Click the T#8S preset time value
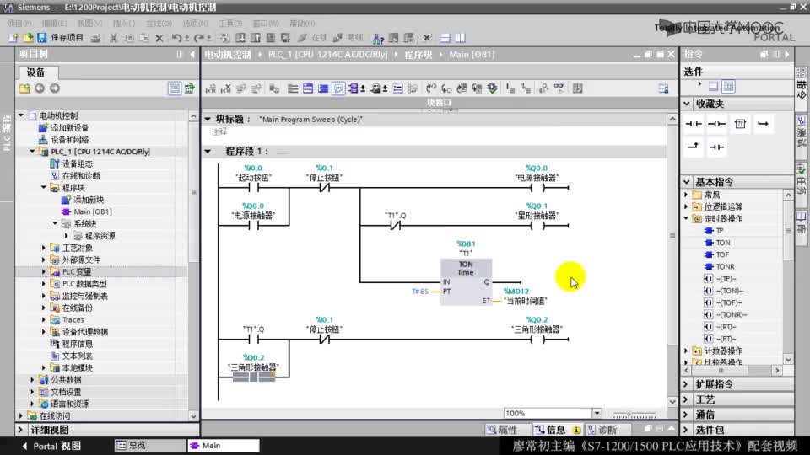Screen dimensions: 810x455 [420, 292]
